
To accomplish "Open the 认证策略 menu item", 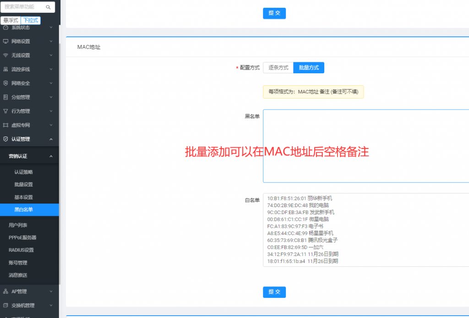I will click(23, 172).
